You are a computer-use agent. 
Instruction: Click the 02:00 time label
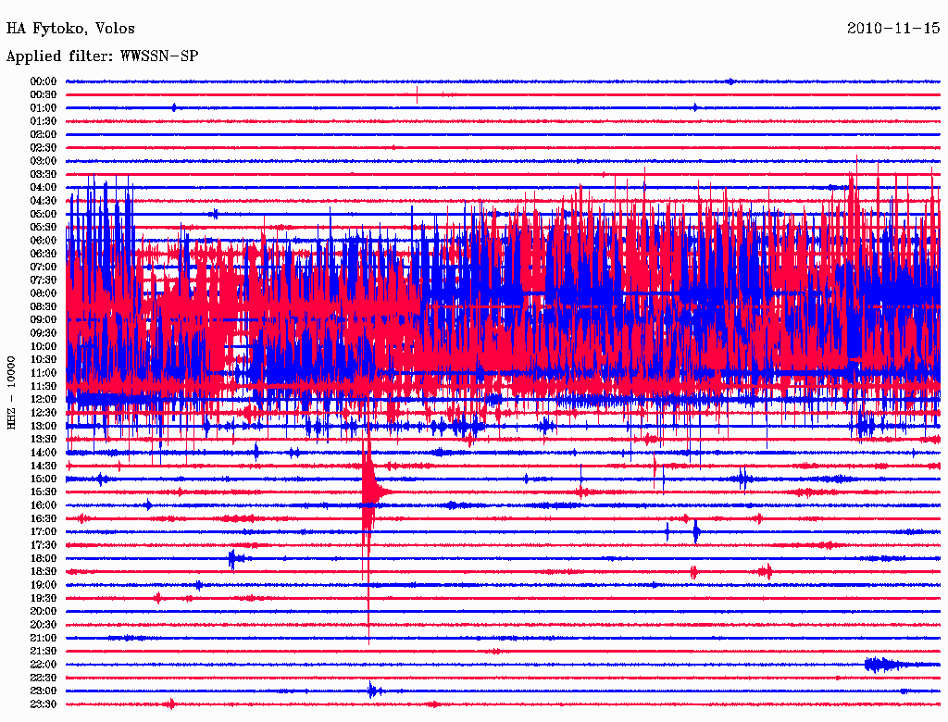point(44,135)
